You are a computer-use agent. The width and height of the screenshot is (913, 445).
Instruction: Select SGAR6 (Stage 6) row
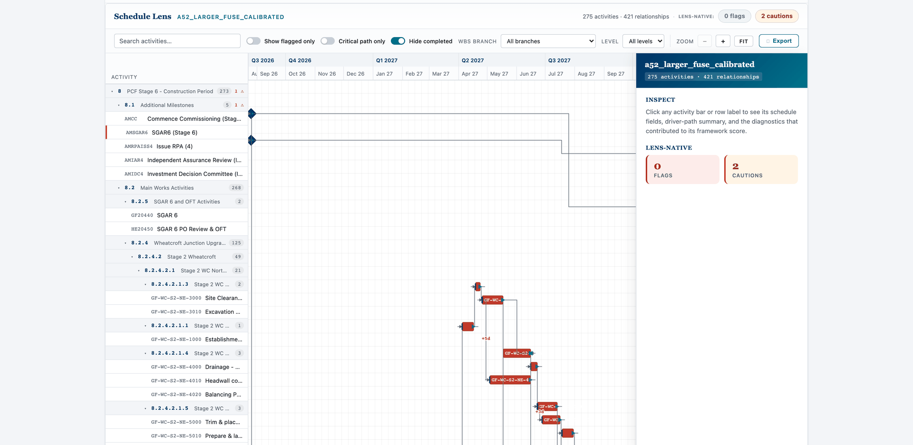(x=176, y=133)
